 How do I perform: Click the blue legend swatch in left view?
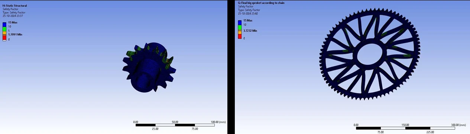(x=4, y=24)
